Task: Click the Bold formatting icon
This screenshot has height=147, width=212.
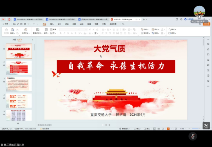Action: (x=60, y=33)
